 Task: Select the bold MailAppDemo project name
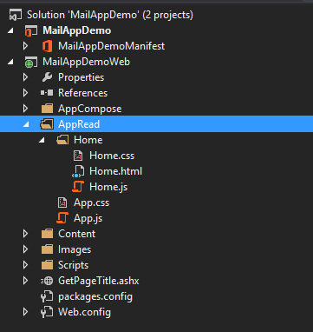pyautogui.click(x=77, y=30)
